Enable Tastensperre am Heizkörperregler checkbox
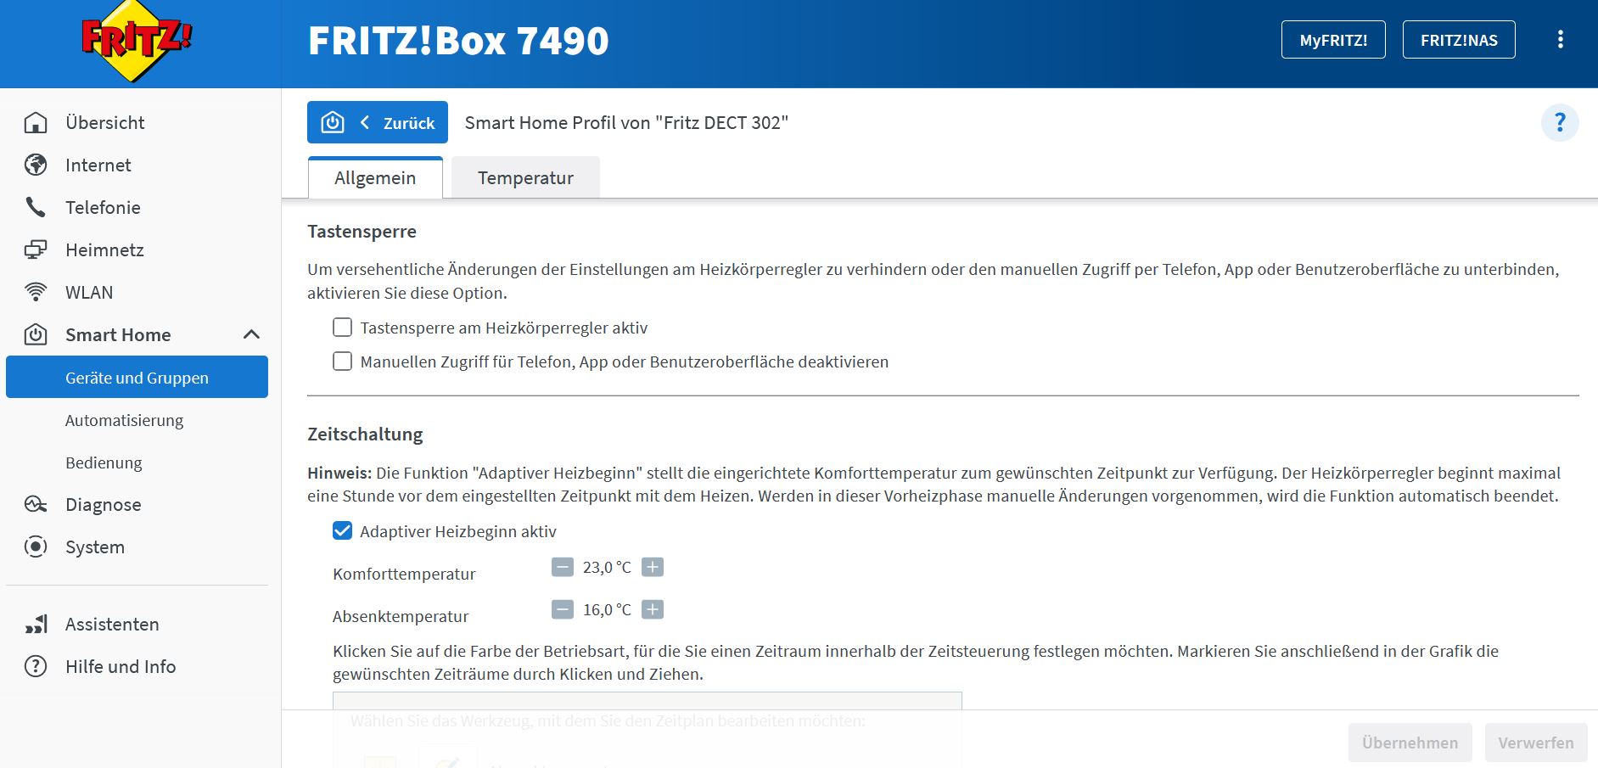The image size is (1598, 768). click(x=342, y=328)
